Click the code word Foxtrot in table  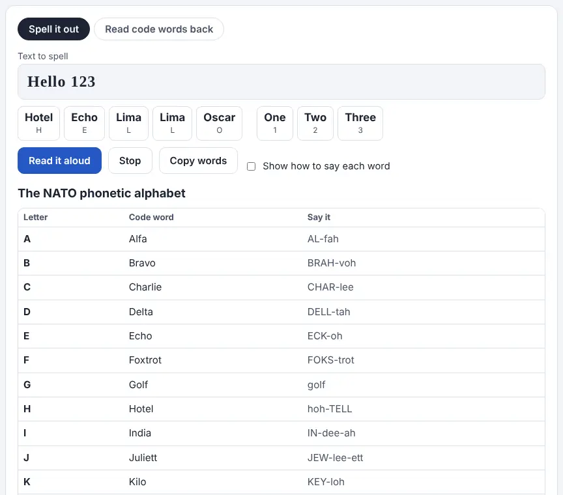145,360
